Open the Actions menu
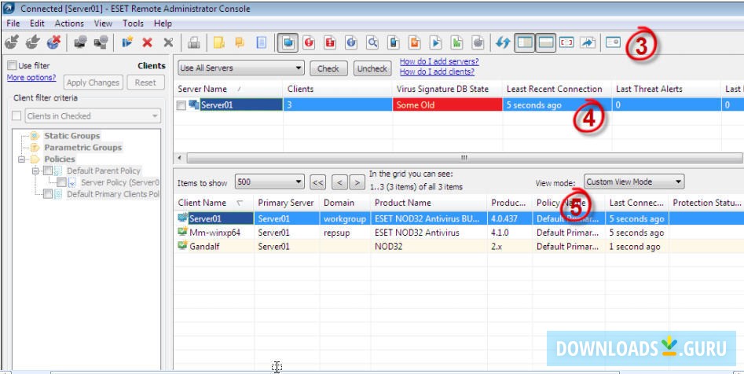This screenshot has width=744, height=374. tap(69, 24)
